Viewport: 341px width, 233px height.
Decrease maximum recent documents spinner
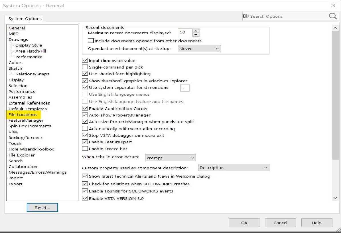tap(196, 35)
